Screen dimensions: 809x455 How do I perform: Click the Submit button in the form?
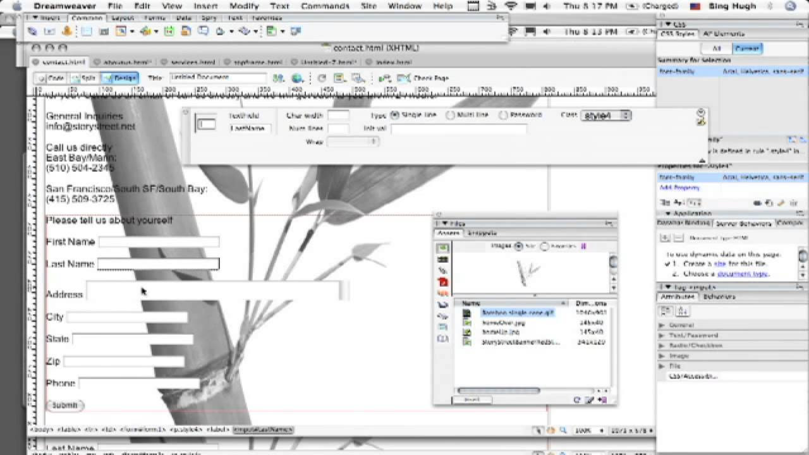[x=64, y=405]
